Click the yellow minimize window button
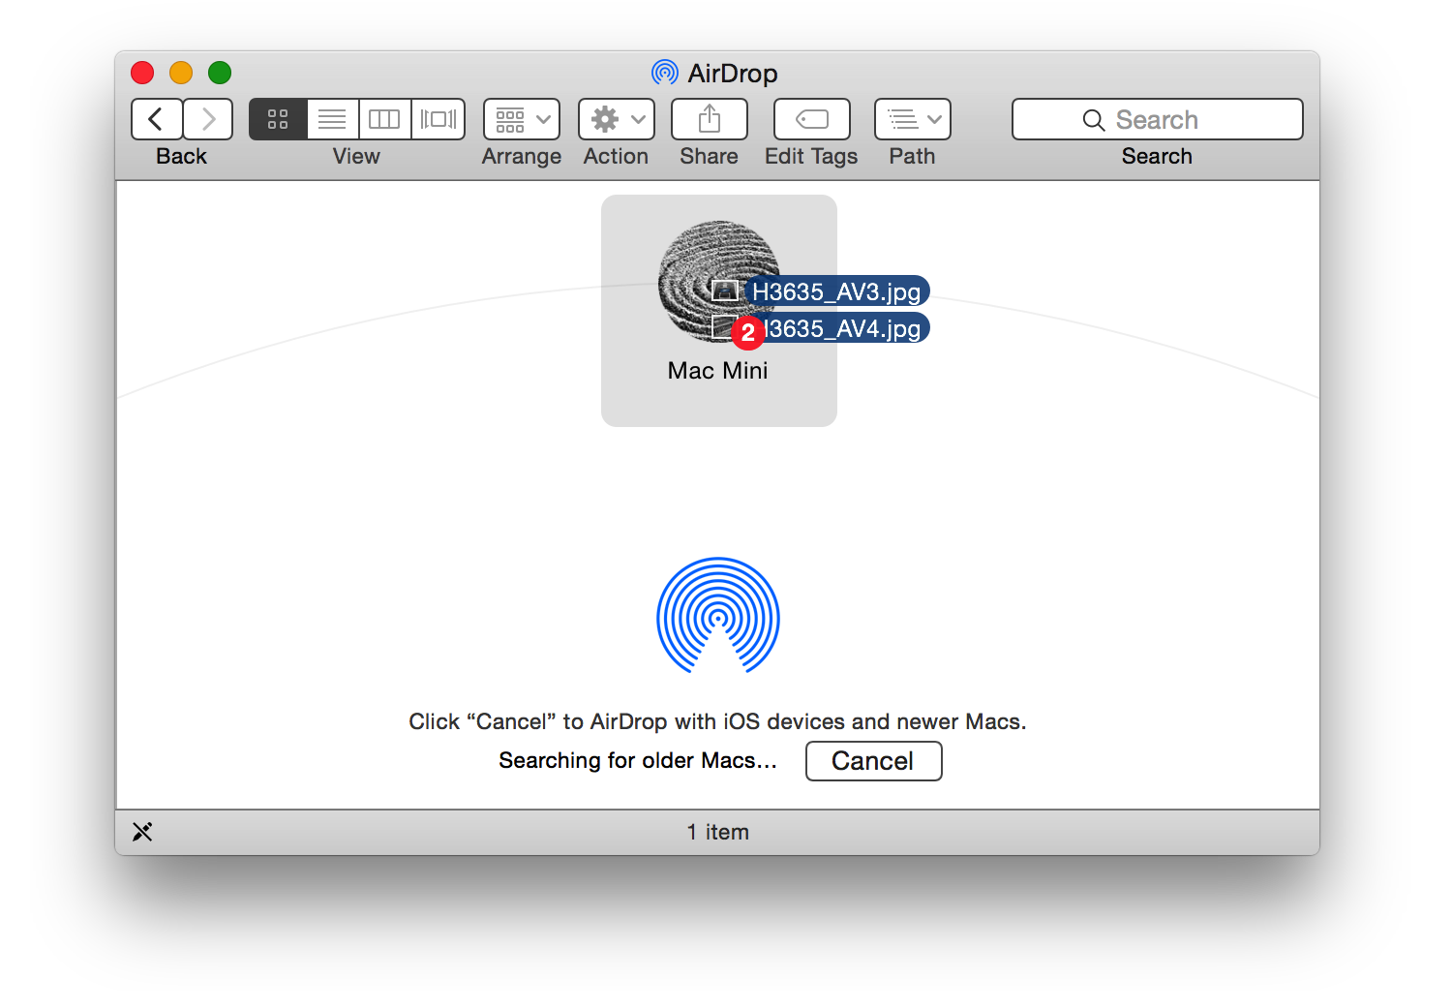 coord(181,73)
